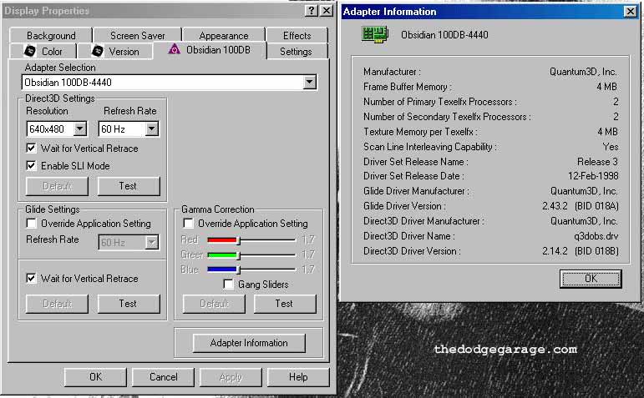644x398 pixels.
Task: Select the Settings tab
Action: (296, 51)
